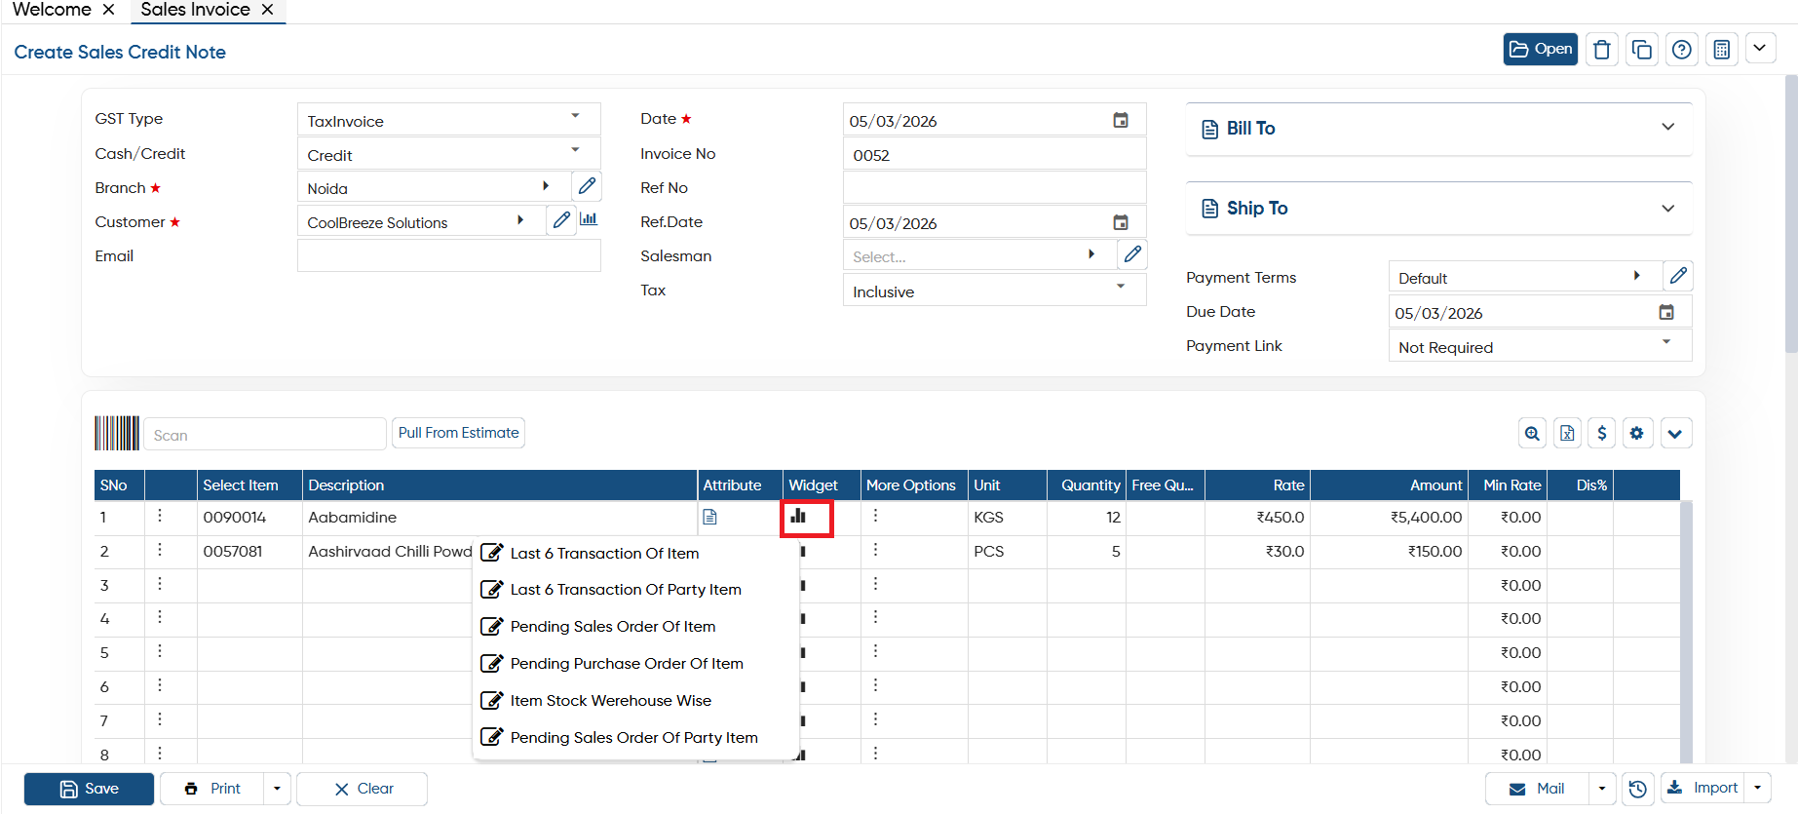Click the Scan input field
1798x814 pixels.
coord(265,434)
